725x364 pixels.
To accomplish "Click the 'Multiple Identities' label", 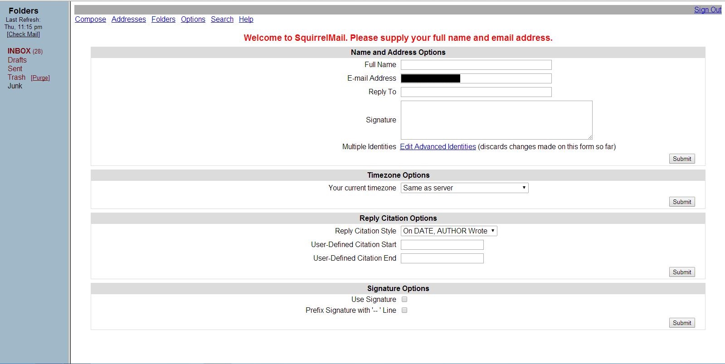I will 369,146.
